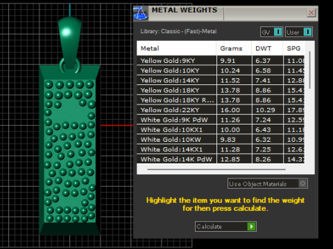333x249 pixels.
Task: Select the Yellow Gold:10KY row
Action: click(x=221, y=71)
